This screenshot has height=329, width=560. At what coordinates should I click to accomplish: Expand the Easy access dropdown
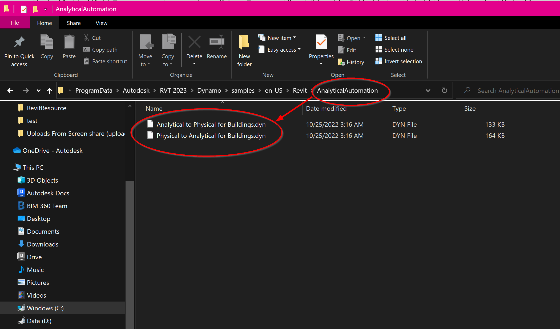279,50
